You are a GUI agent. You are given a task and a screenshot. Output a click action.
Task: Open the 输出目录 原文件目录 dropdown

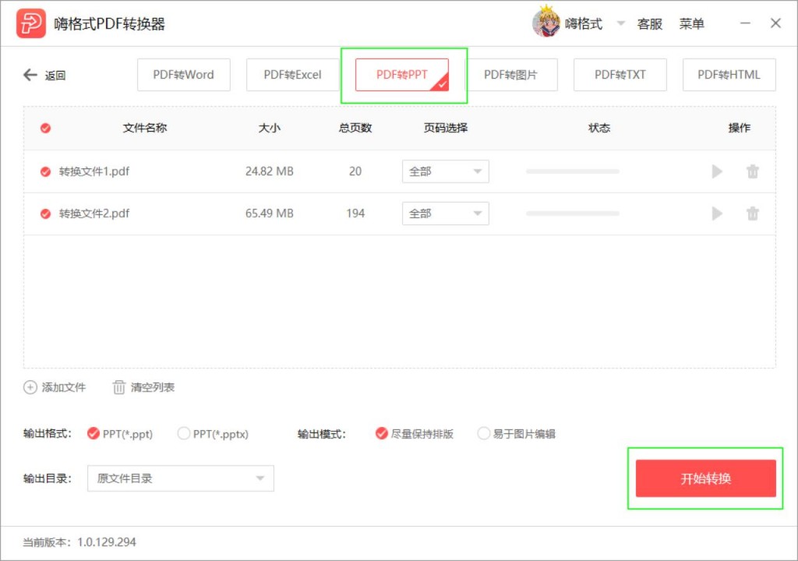tap(181, 478)
